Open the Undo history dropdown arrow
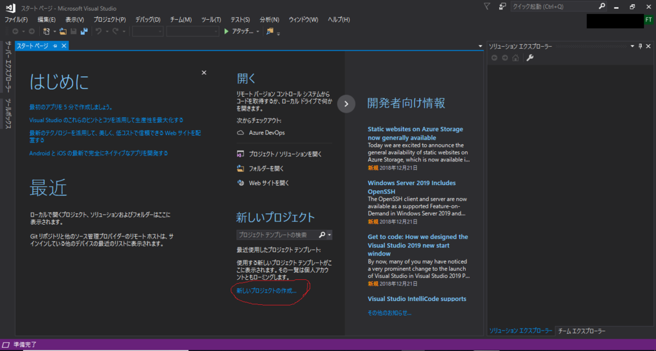The width and height of the screenshot is (656, 351). (107, 32)
